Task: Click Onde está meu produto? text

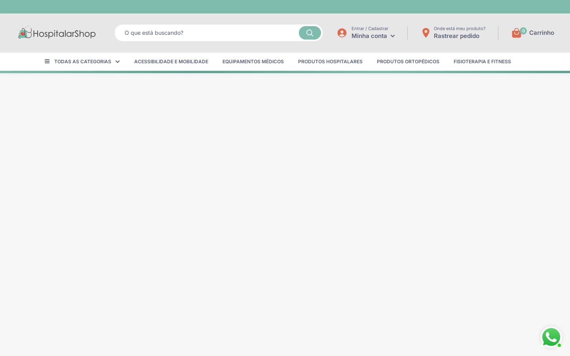Action: point(460,28)
